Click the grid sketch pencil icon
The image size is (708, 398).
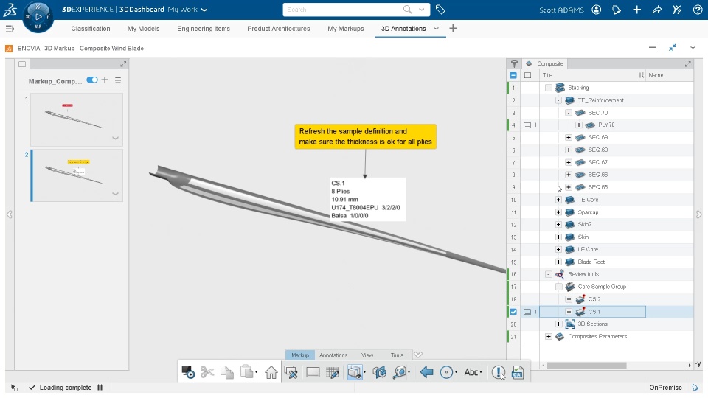[x=333, y=372]
